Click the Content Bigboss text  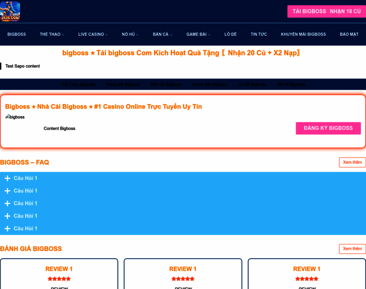pos(59,129)
